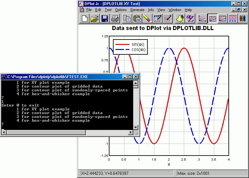Screen dimensions: 249x178
Task: Toggle the grid lines plot icon
Action: click(213, 18)
